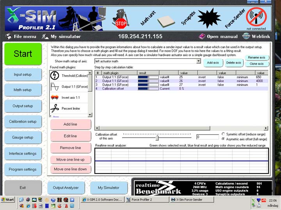Click the Windows Start button on taskbar
This screenshot has width=281, height=210.
pyautogui.click(x=8, y=199)
